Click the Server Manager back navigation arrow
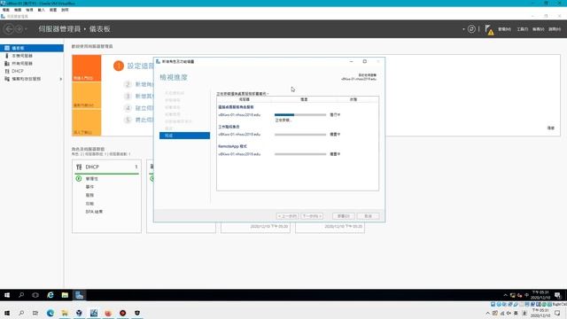This screenshot has height=319, width=567. coord(9,29)
